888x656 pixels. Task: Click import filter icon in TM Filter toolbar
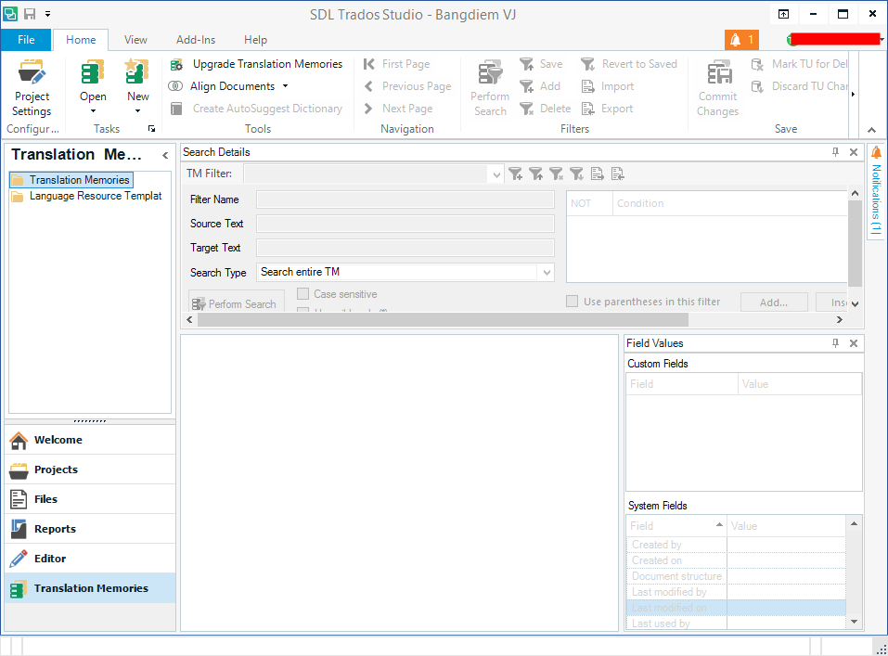(597, 174)
